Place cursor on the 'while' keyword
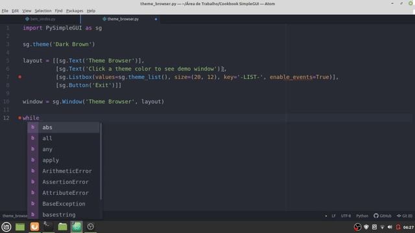The image size is (415, 233). (31, 118)
